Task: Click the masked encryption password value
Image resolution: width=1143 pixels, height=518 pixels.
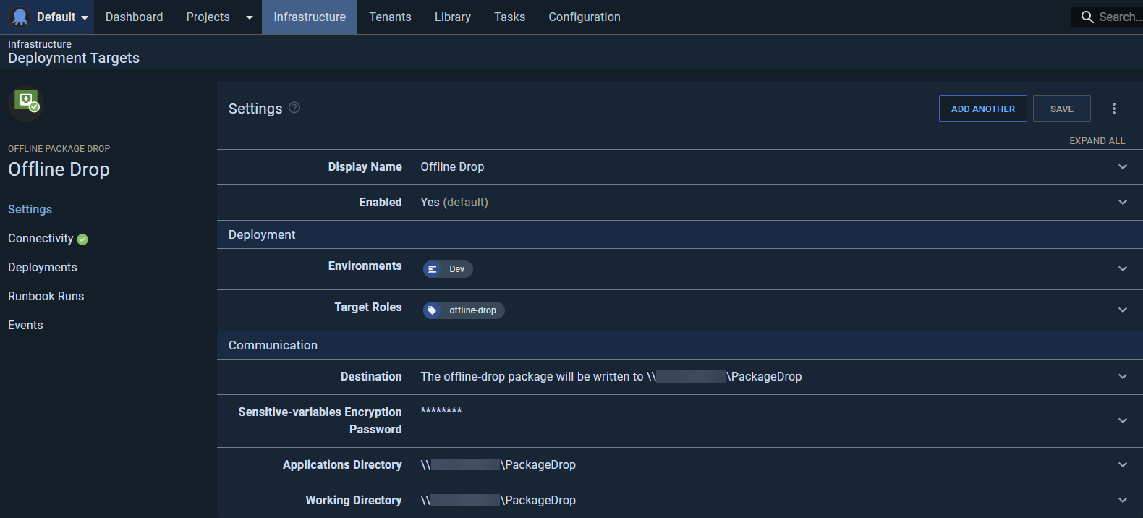Action: tap(441, 412)
